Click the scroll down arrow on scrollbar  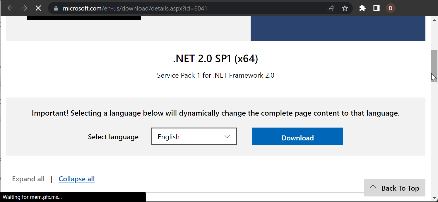point(434,198)
